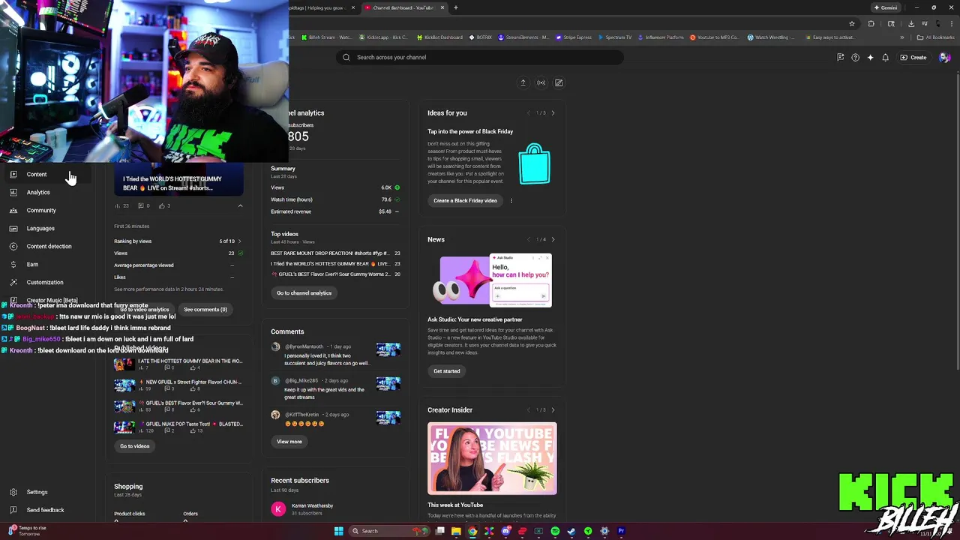Image resolution: width=960 pixels, height=540 pixels.
Task: Focus the Search across your channel field
Action: click(x=480, y=57)
